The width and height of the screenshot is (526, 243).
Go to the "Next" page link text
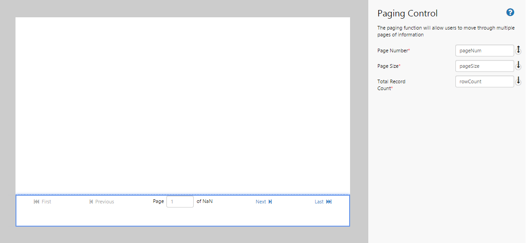point(261,202)
